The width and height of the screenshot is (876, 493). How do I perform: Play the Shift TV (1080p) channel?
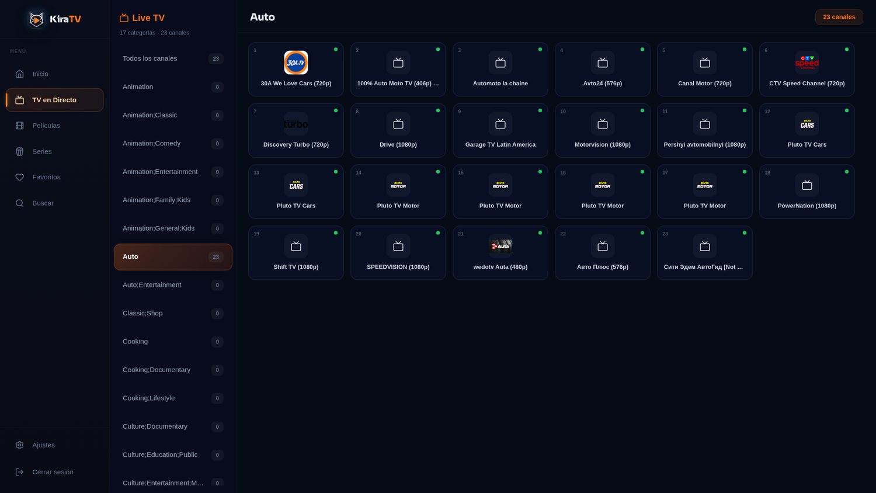click(296, 253)
